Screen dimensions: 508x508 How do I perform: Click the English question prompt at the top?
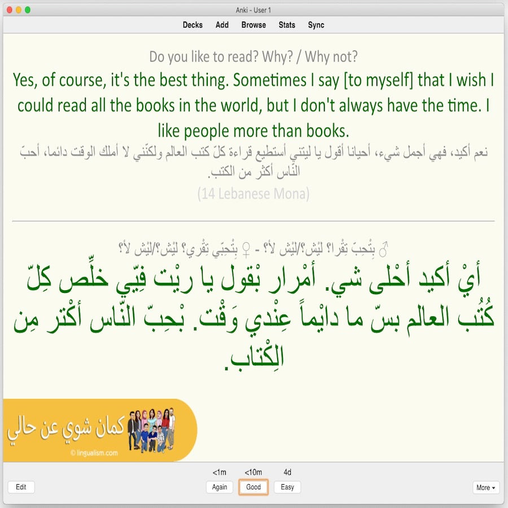coord(254,56)
